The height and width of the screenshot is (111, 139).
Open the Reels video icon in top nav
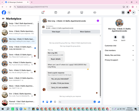(56, 12)
